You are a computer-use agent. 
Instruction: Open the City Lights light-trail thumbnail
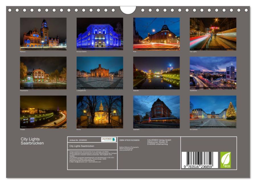click(213, 34)
